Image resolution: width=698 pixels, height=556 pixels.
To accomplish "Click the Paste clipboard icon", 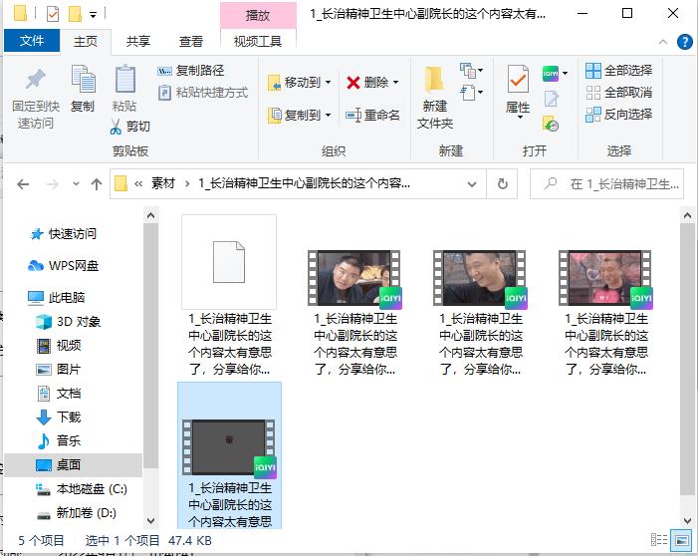I will pyautogui.click(x=125, y=80).
